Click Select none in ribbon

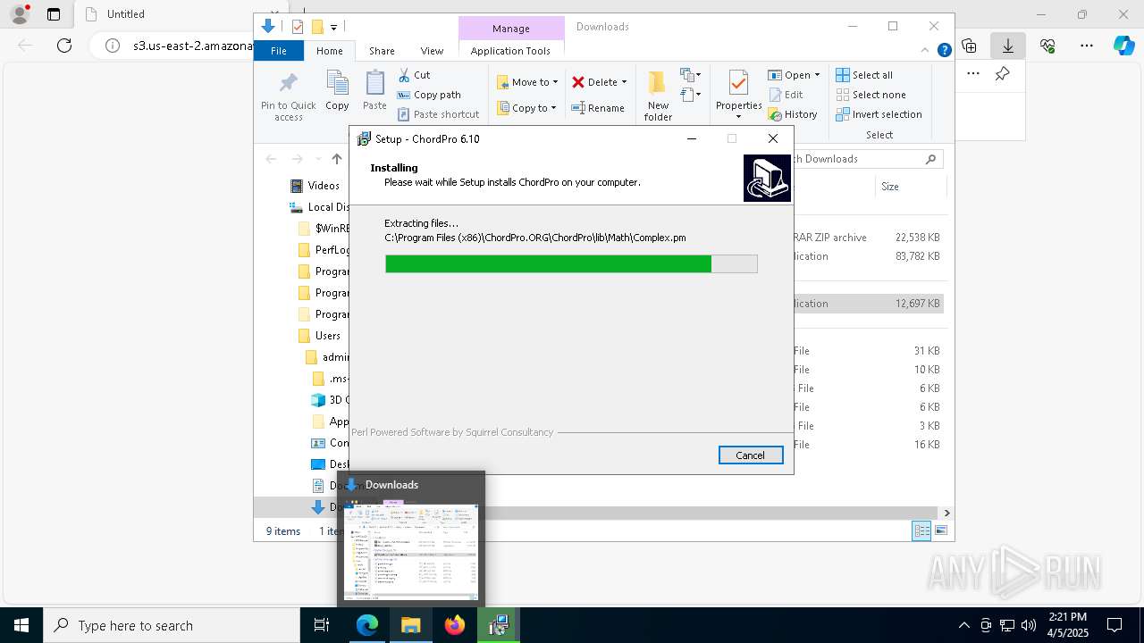(x=871, y=95)
